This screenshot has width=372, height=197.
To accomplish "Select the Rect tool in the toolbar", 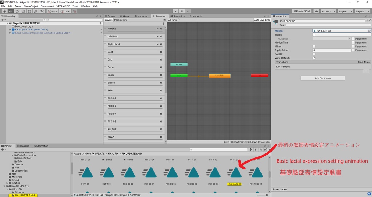I will [29, 11].
